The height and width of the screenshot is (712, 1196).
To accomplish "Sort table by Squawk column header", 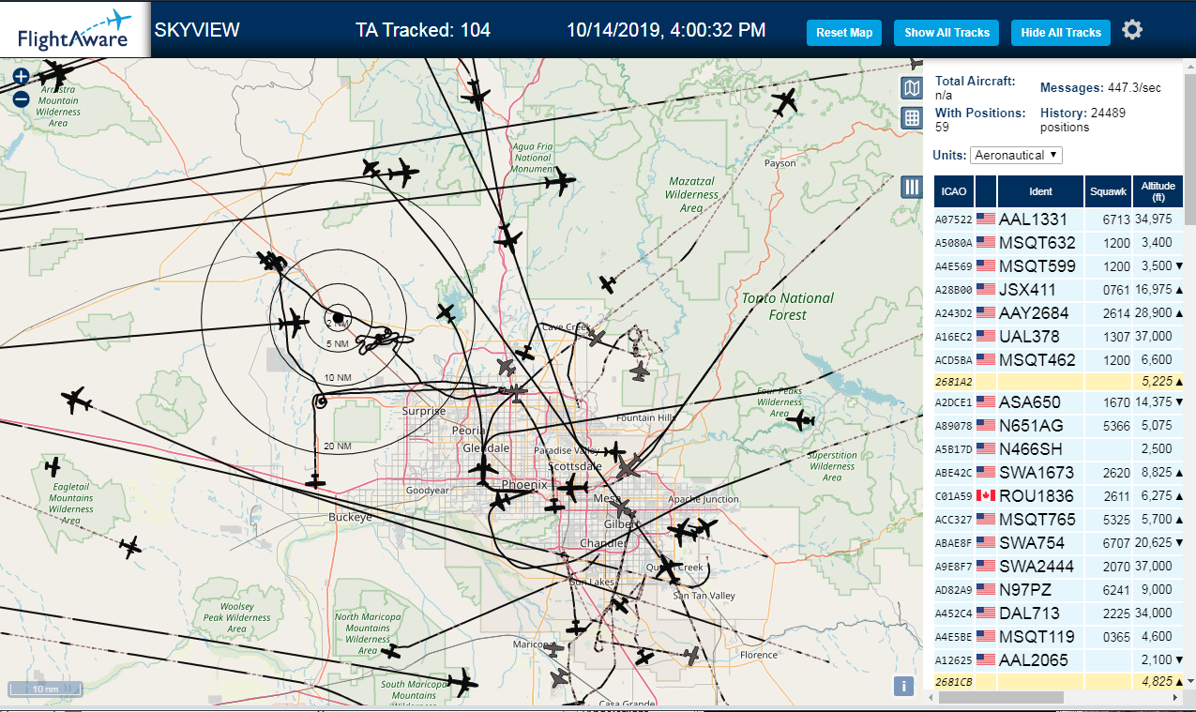I will [1108, 191].
